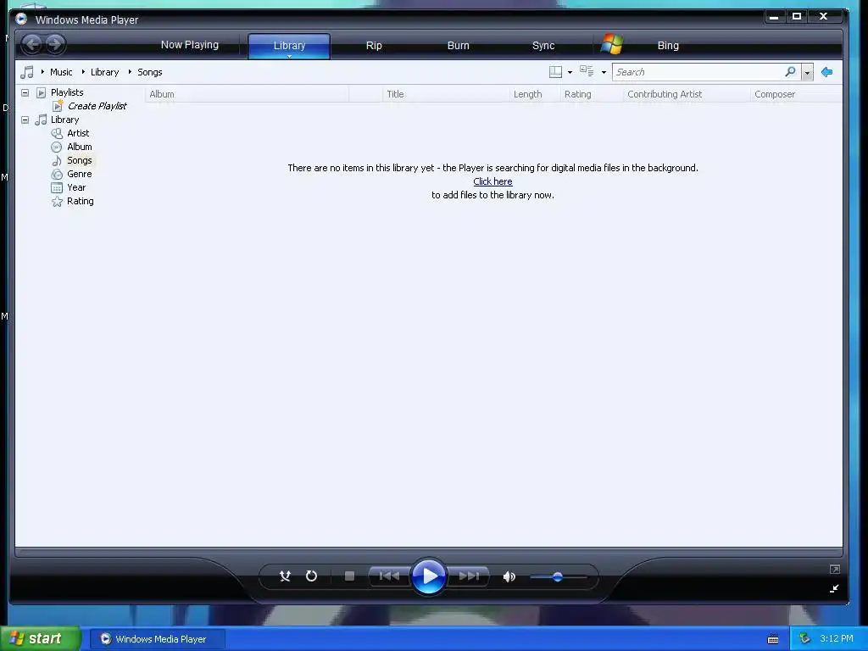Expand the arrow before Music breadcrumb
This screenshot has height=651, width=868.
click(42, 72)
